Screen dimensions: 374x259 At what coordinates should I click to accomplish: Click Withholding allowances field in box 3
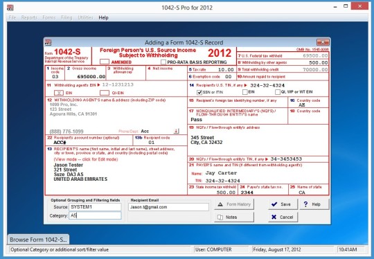click(125, 77)
